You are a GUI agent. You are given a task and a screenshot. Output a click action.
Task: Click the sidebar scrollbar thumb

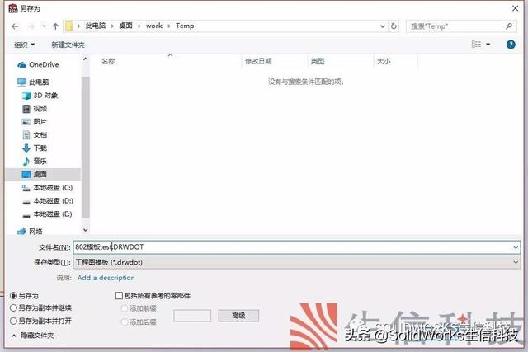pyautogui.click(x=86, y=147)
